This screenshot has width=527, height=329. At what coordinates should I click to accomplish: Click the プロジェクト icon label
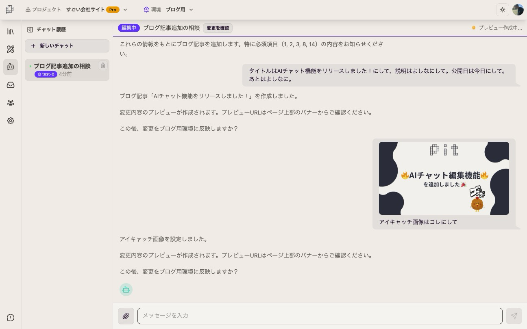click(43, 9)
